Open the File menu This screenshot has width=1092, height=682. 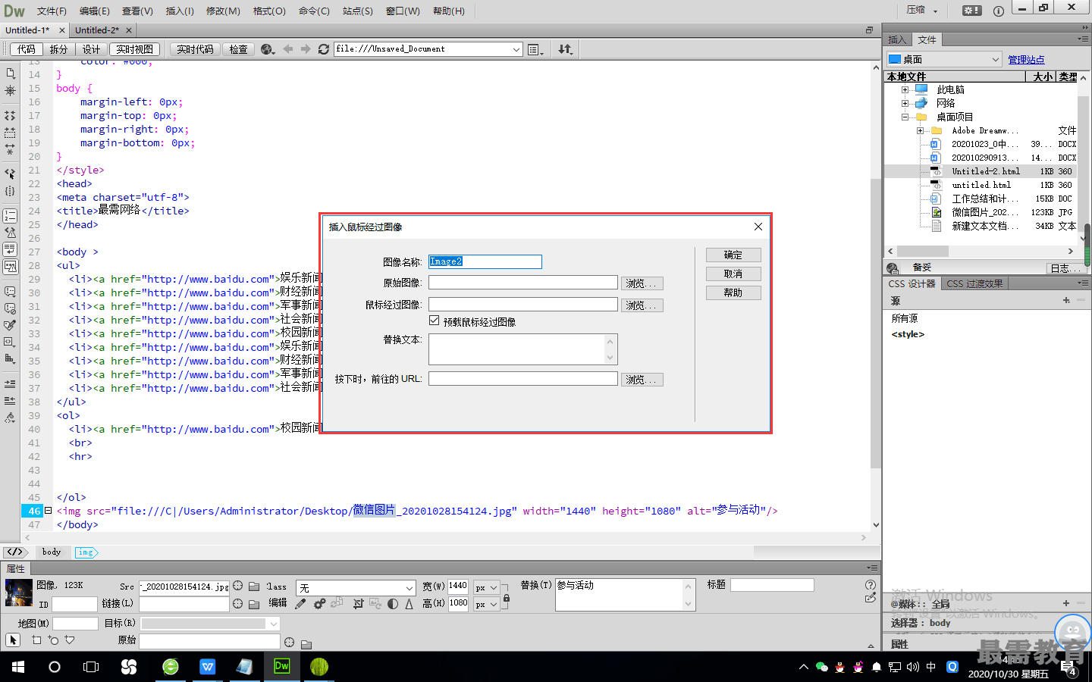pyautogui.click(x=52, y=11)
